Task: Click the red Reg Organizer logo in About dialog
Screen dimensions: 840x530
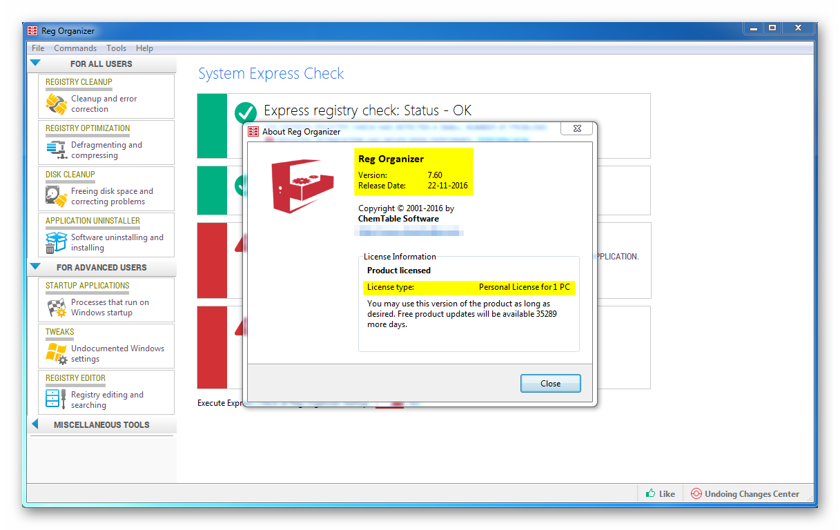Action: (x=302, y=186)
